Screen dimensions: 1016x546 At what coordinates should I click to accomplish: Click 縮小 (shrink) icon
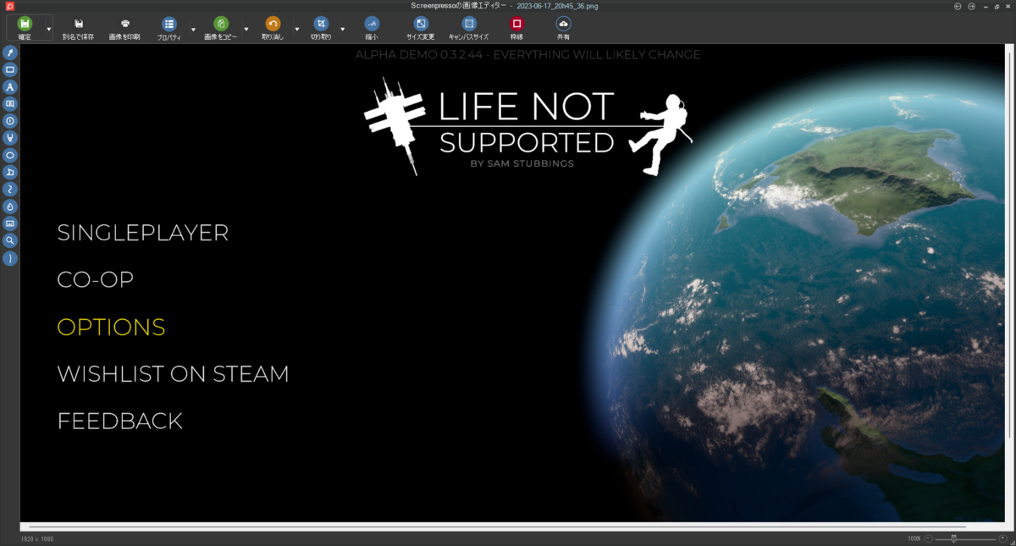point(372,24)
